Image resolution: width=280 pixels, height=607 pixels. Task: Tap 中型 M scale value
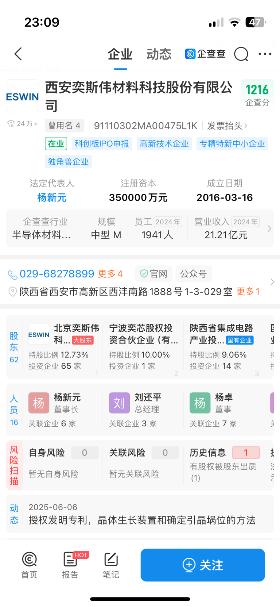[x=106, y=235]
